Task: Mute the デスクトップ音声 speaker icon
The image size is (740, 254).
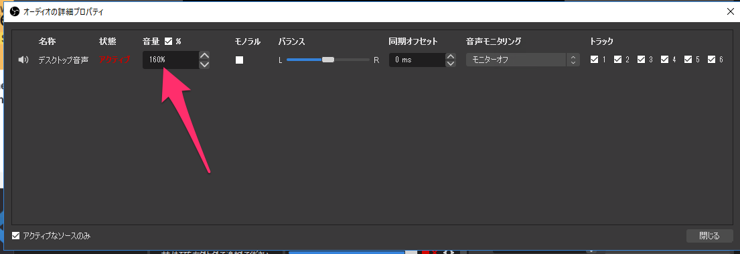Action: (x=23, y=60)
